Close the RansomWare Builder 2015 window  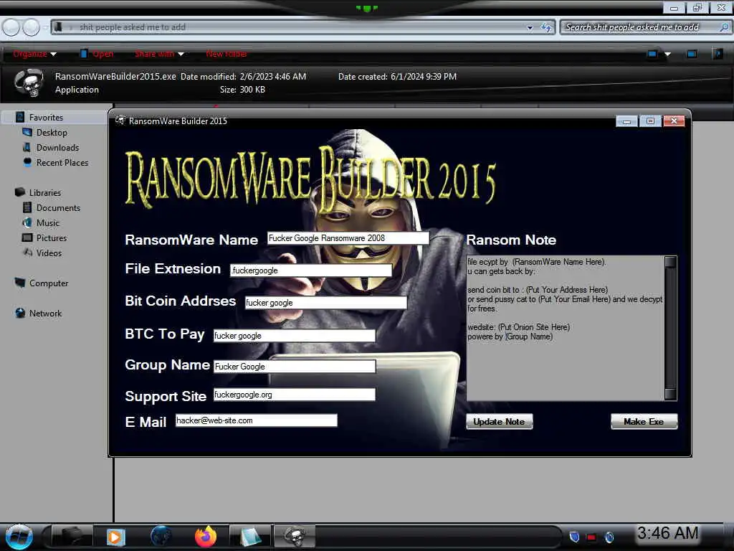[674, 121]
